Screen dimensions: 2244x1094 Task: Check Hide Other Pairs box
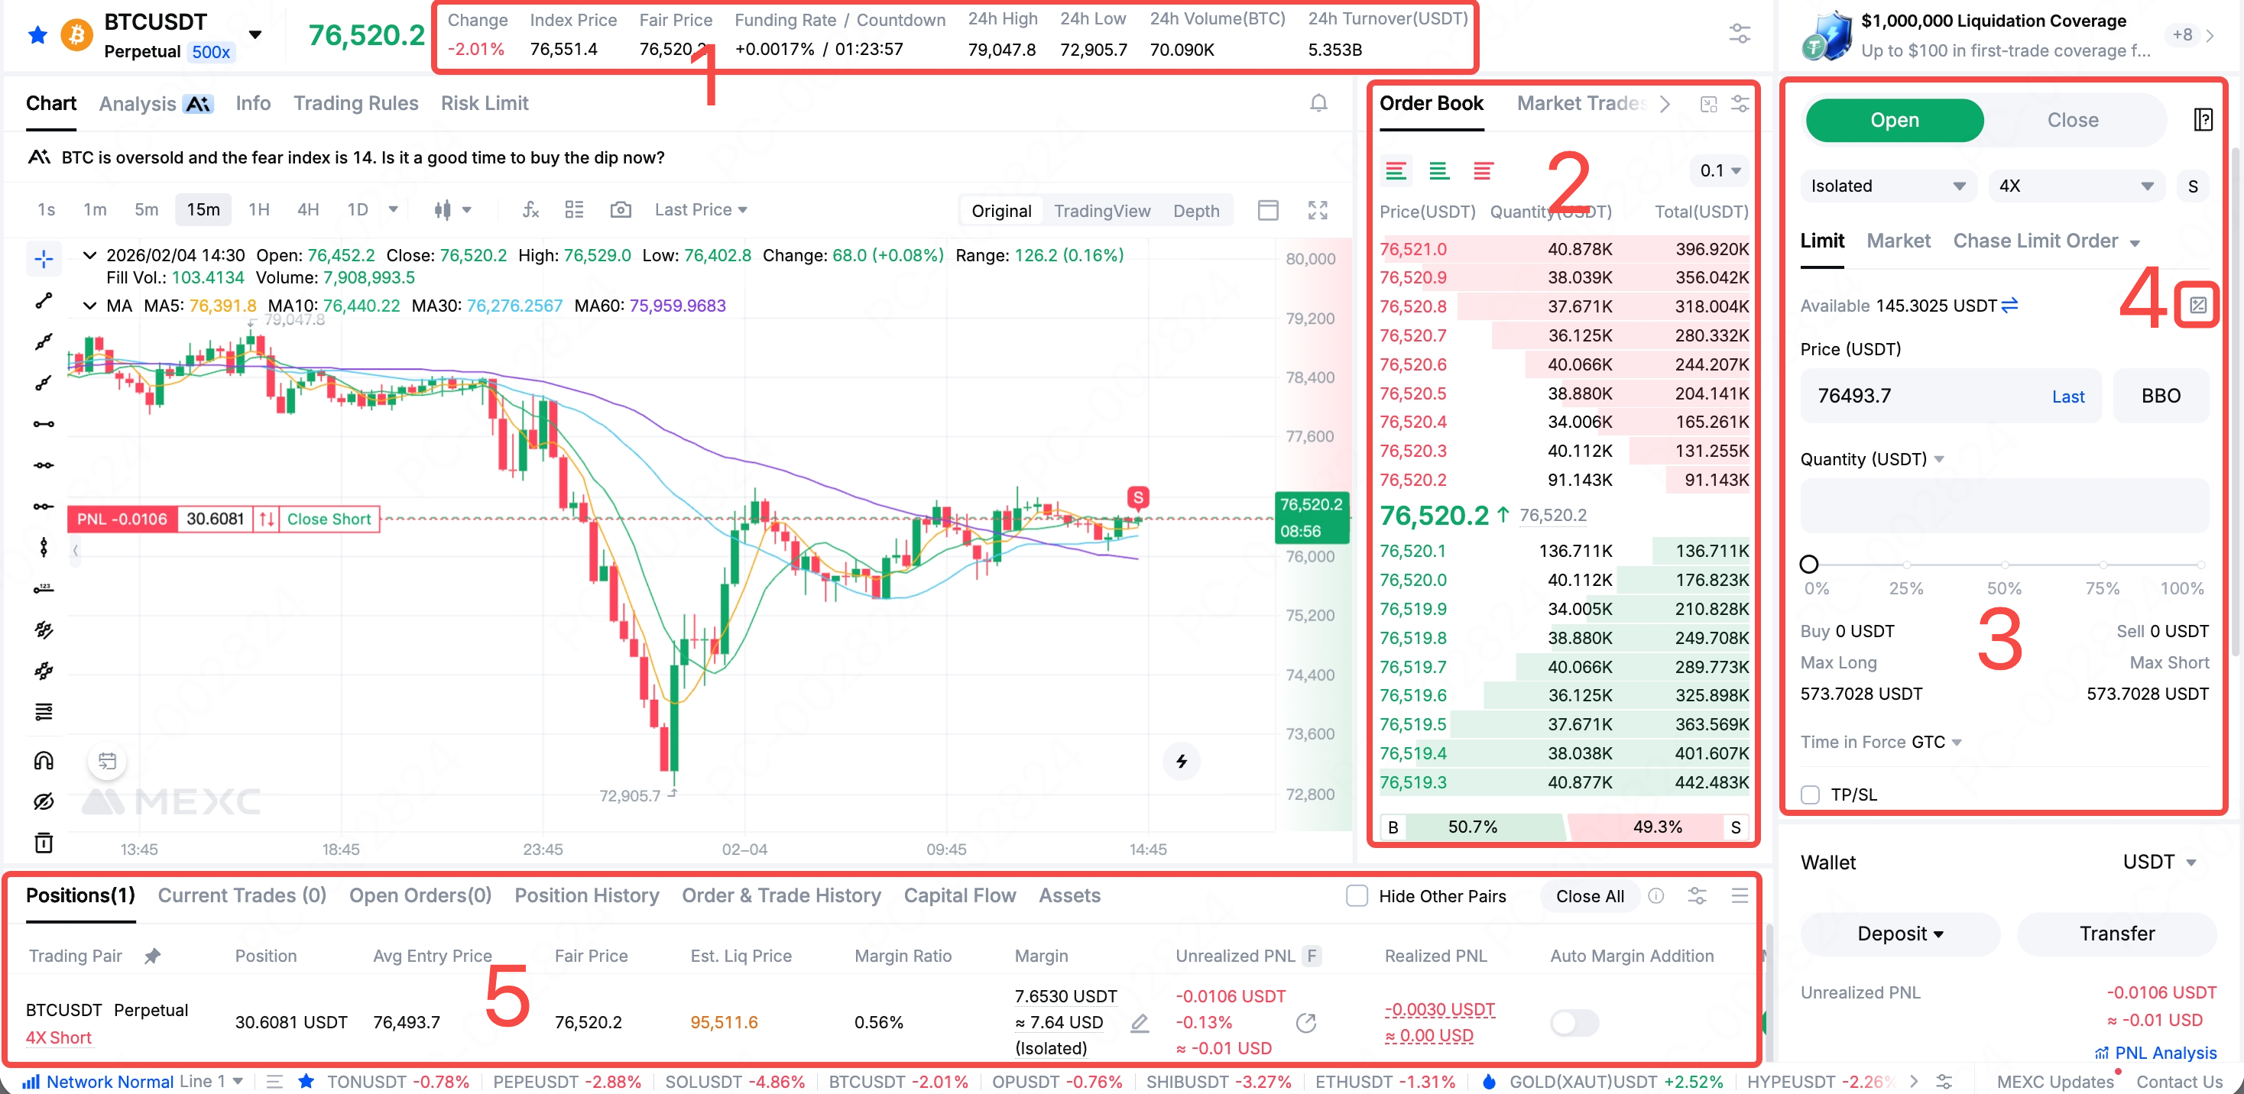point(1357,896)
